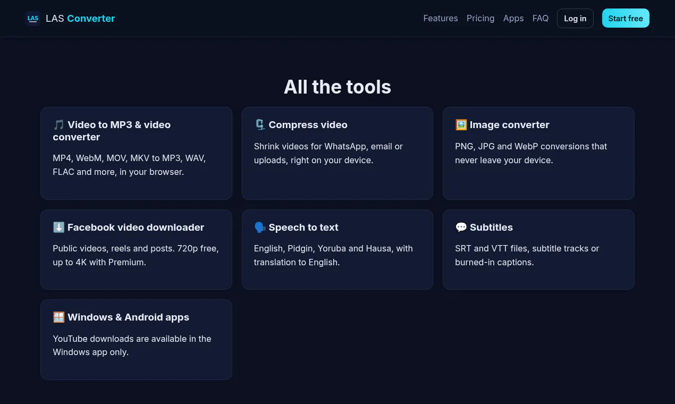Screen dimensions: 675x404
Task: Go to the Pricing nav link
Action: (480, 19)
